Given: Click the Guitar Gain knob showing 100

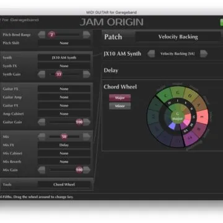Looking at the screenshot, I should (79, 122).
